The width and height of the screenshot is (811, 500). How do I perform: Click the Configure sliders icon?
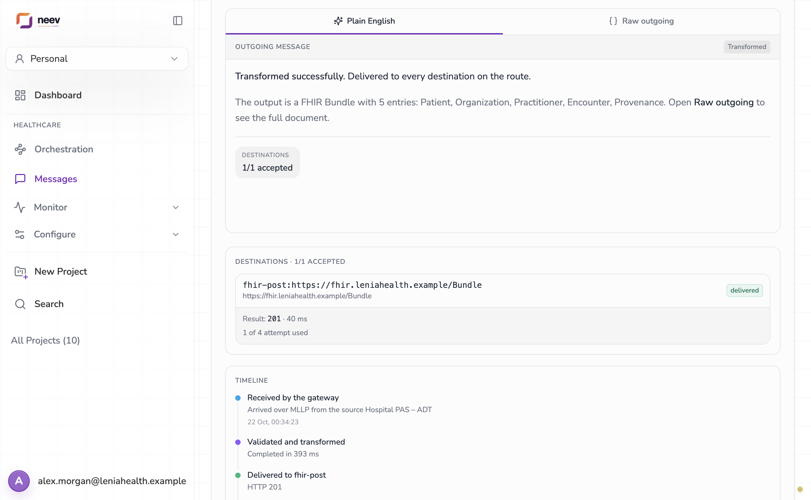click(20, 234)
